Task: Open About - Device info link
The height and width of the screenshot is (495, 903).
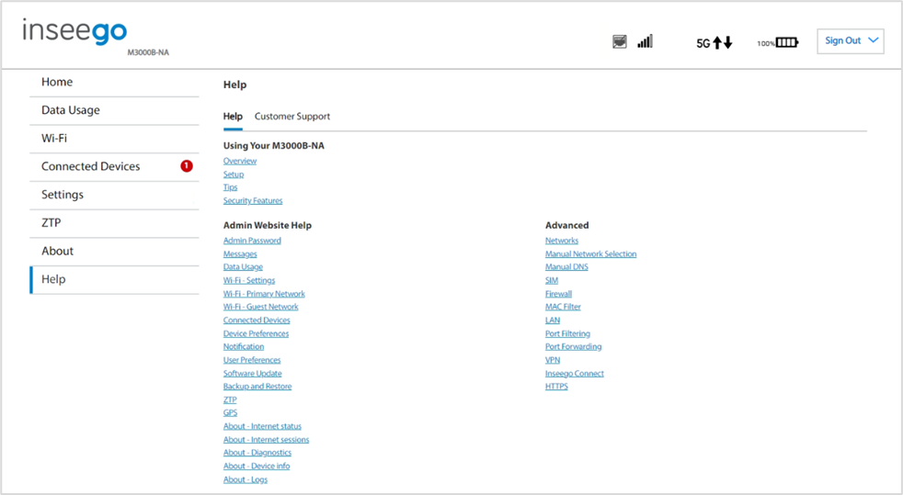Action: (x=257, y=467)
